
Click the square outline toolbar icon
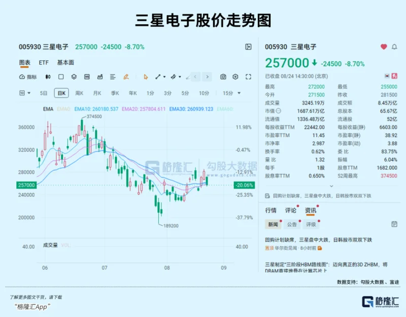click(61, 77)
